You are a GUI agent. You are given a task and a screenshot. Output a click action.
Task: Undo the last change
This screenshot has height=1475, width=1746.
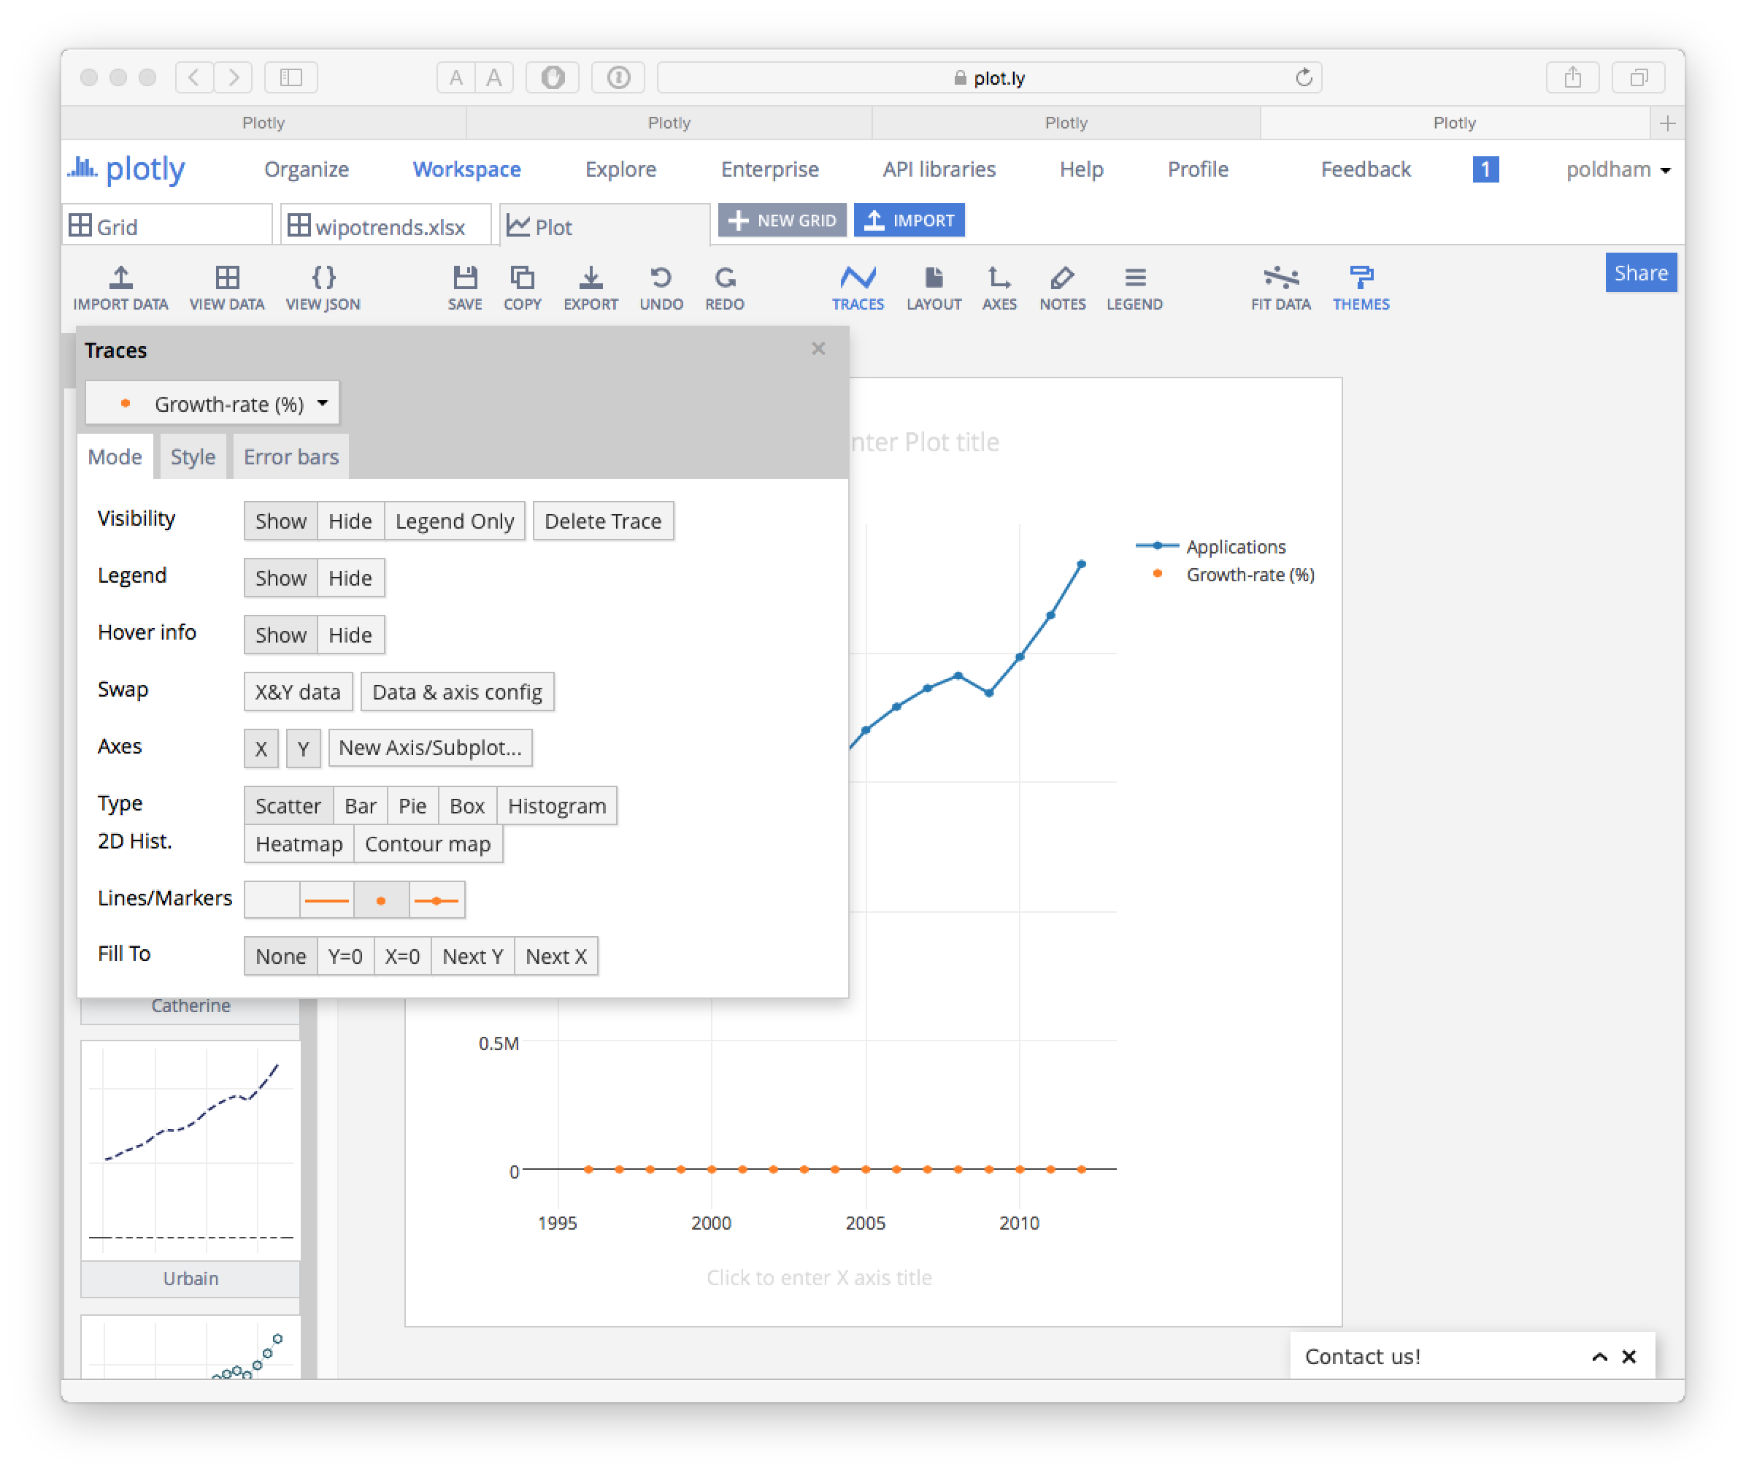[661, 288]
